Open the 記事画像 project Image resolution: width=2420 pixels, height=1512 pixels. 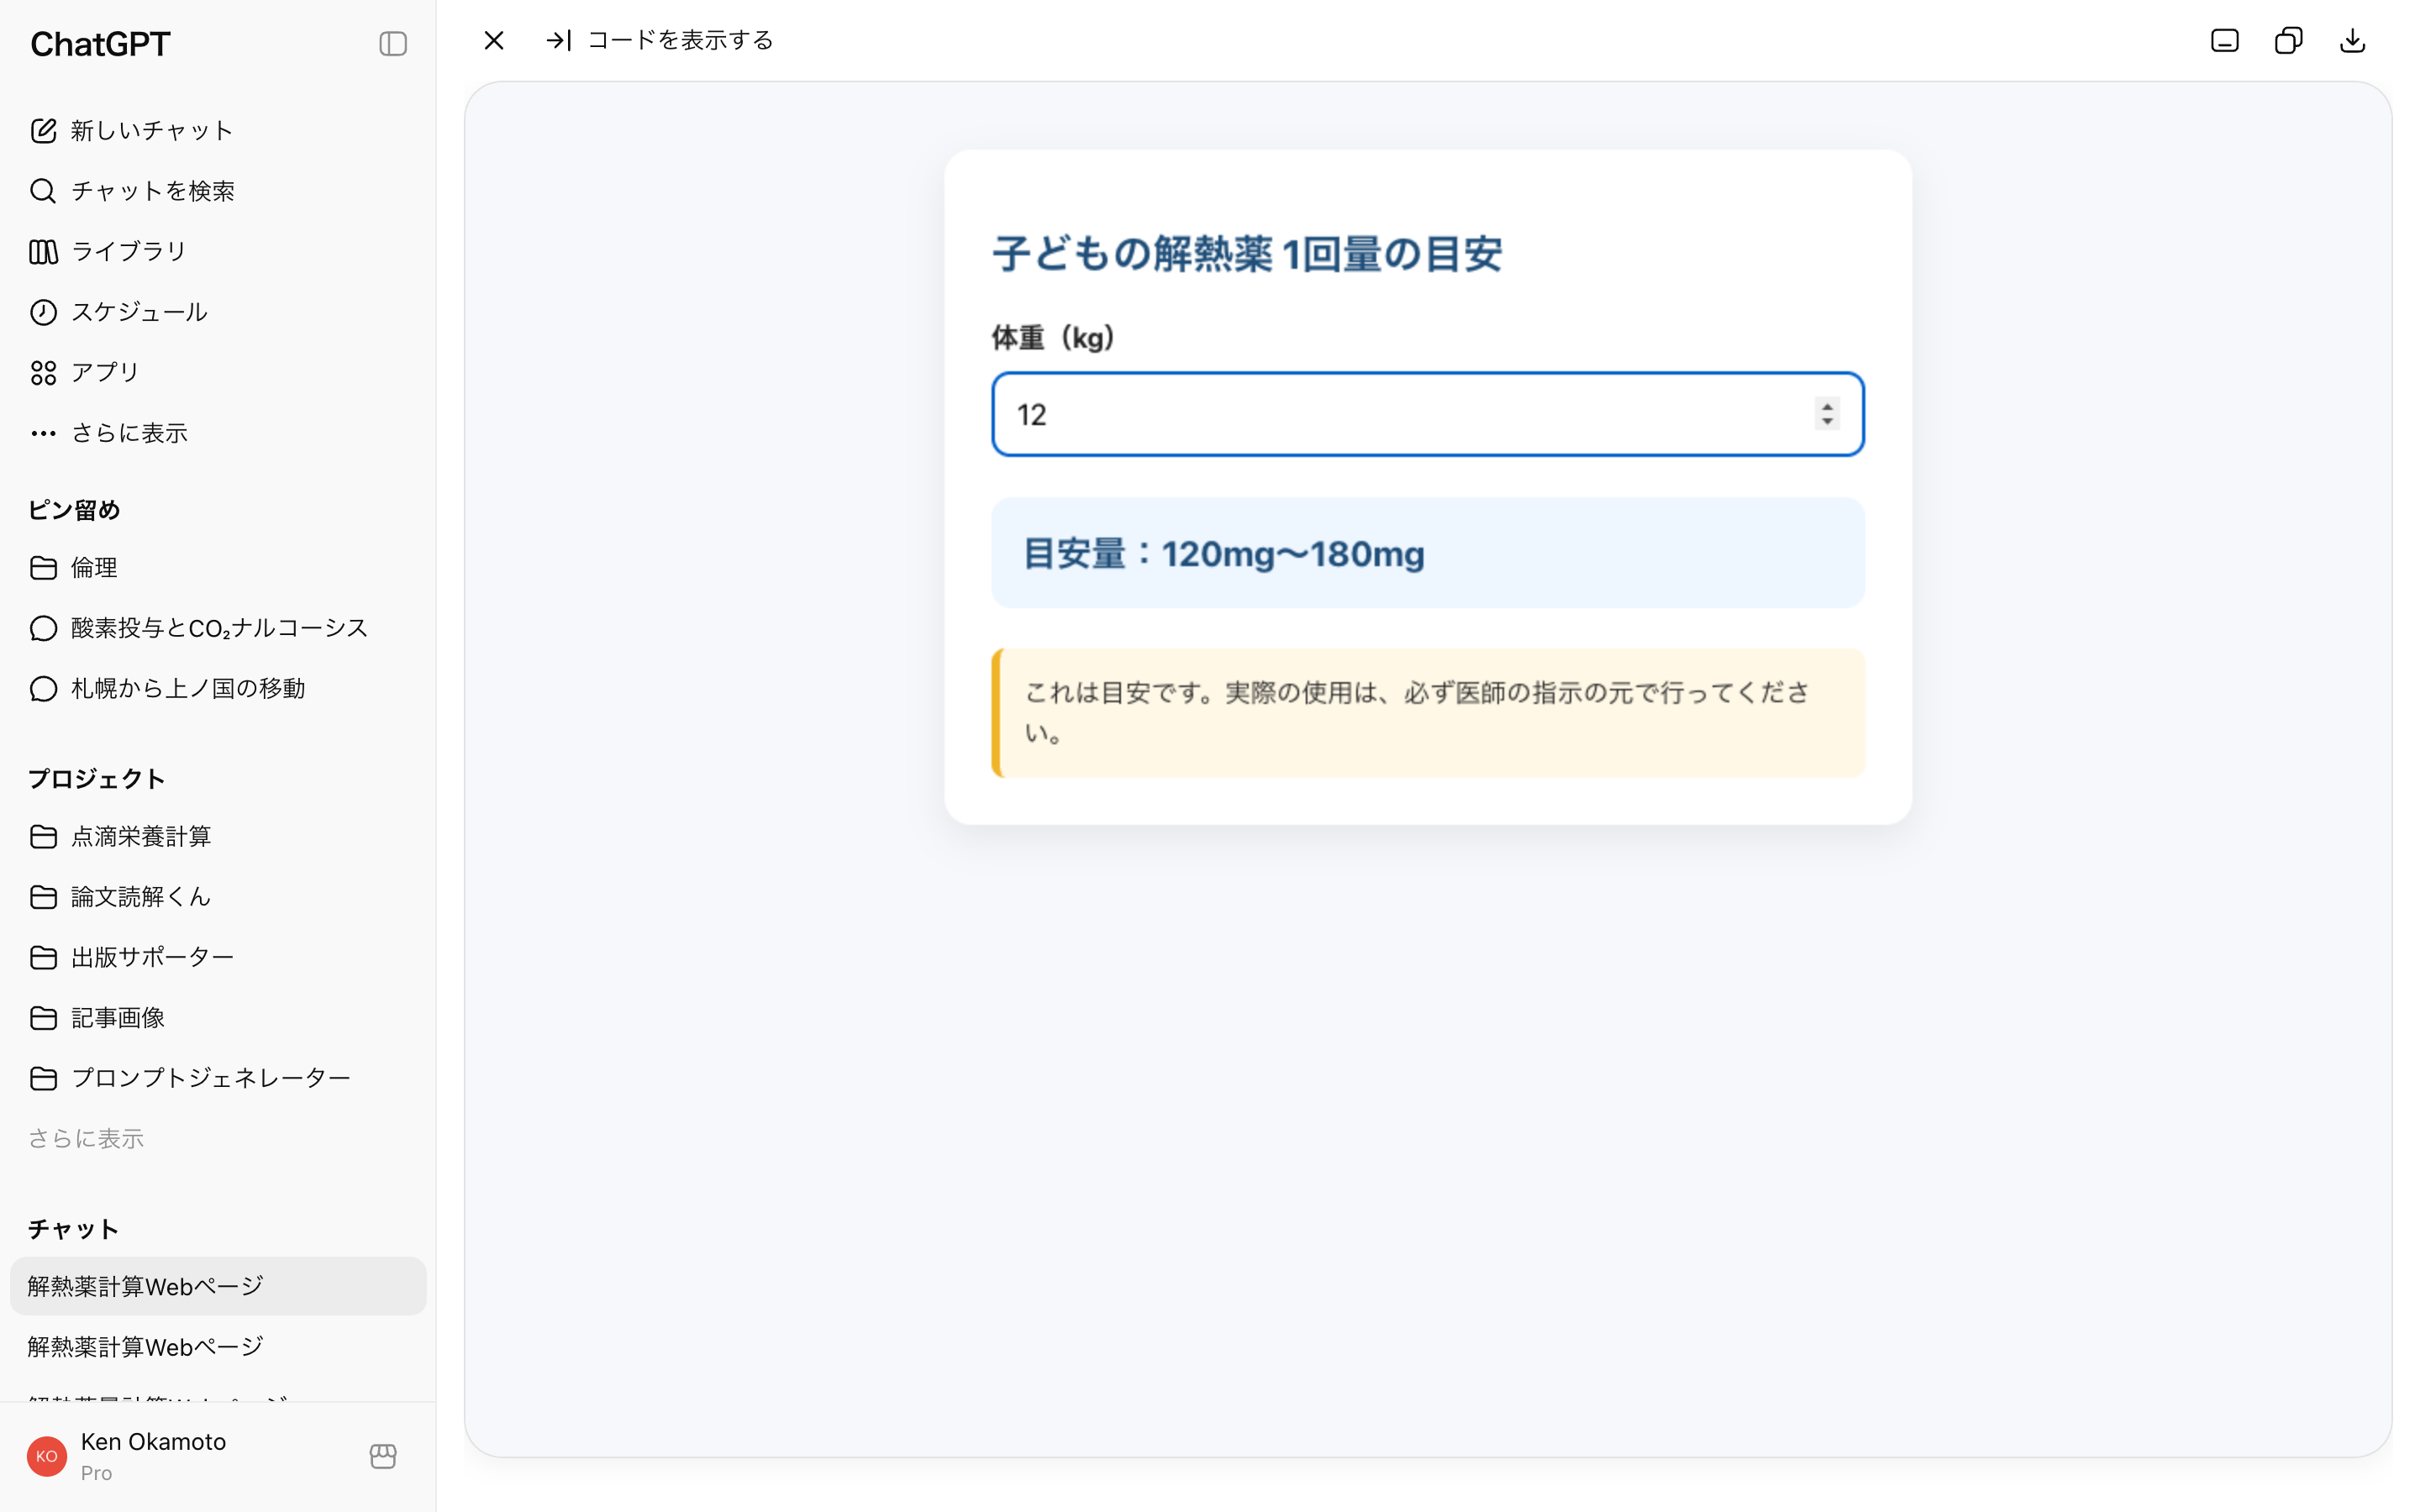point(218,1018)
